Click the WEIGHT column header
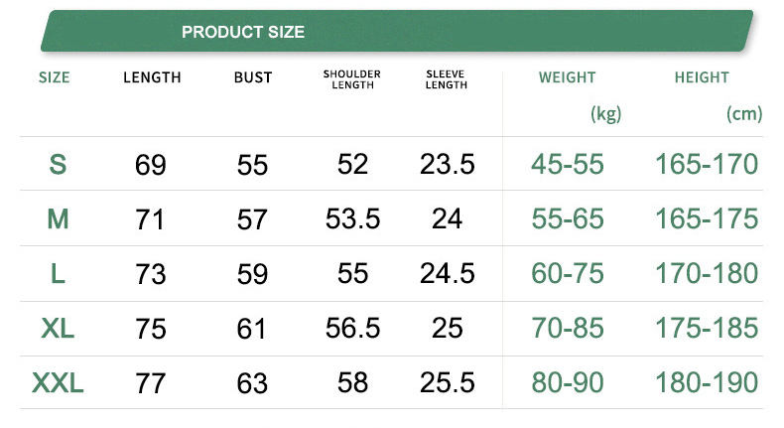Screen dimensions: 784x428 [x=567, y=77]
